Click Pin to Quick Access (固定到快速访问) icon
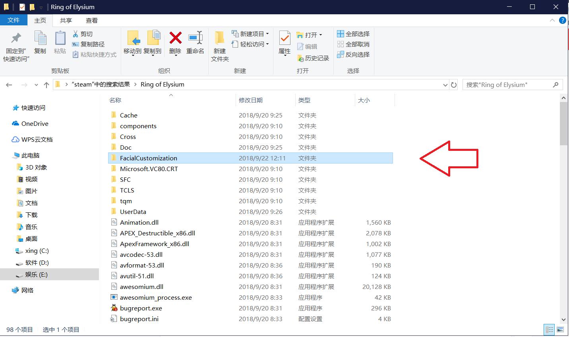Image resolution: width=569 pixels, height=337 pixels. point(16,39)
